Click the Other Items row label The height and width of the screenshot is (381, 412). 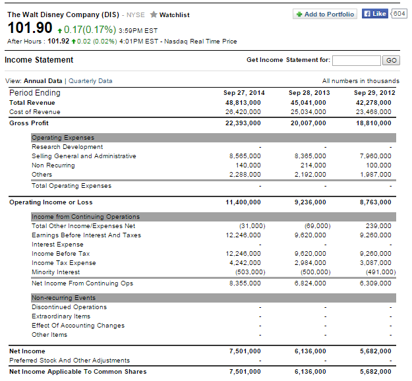click(49, 335)
